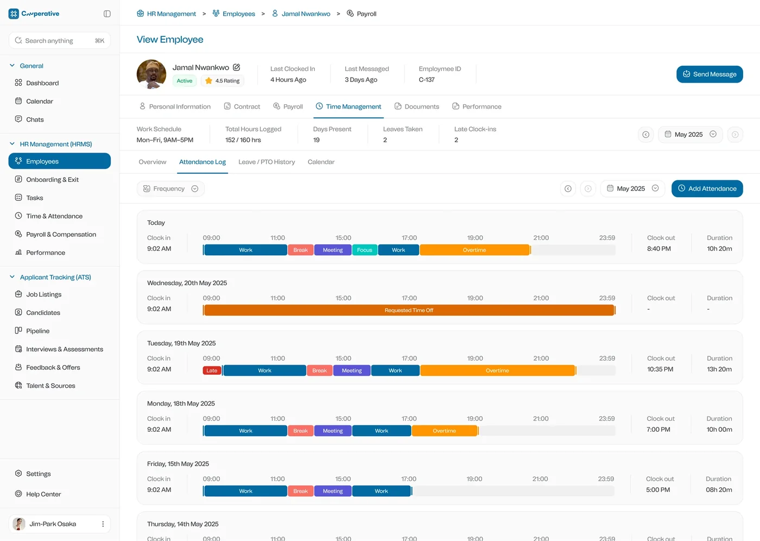Switch to the Personal Information tab
Screen dimensions: 760x541
pyautogui.click(x=175, y=106)
